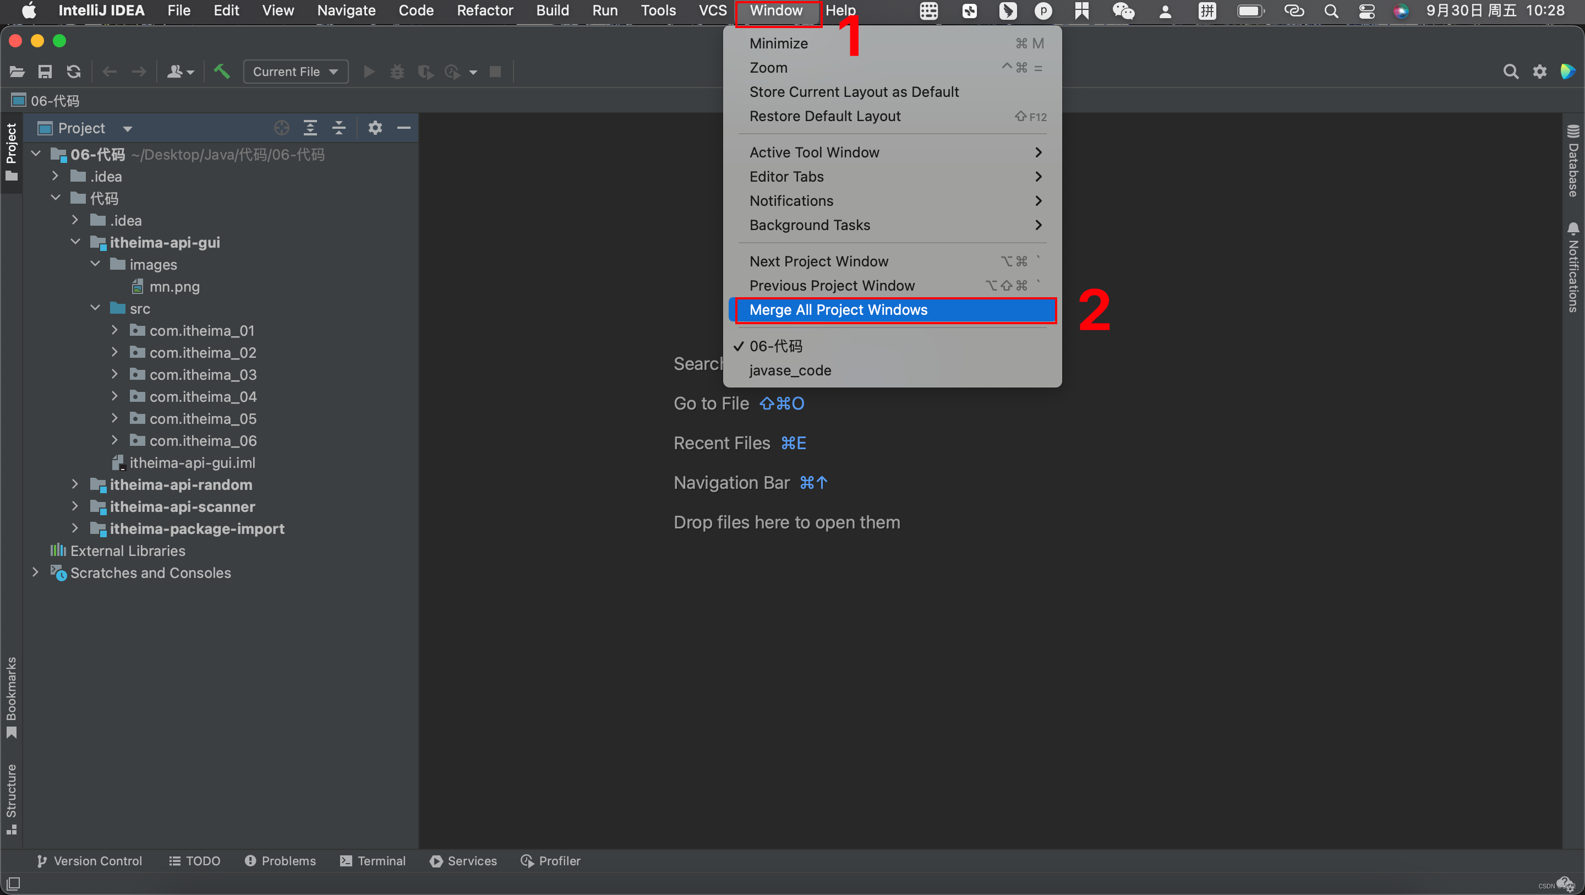
Task: Select the checked 06-代码 window entry
Action: [x=775, y=346]
